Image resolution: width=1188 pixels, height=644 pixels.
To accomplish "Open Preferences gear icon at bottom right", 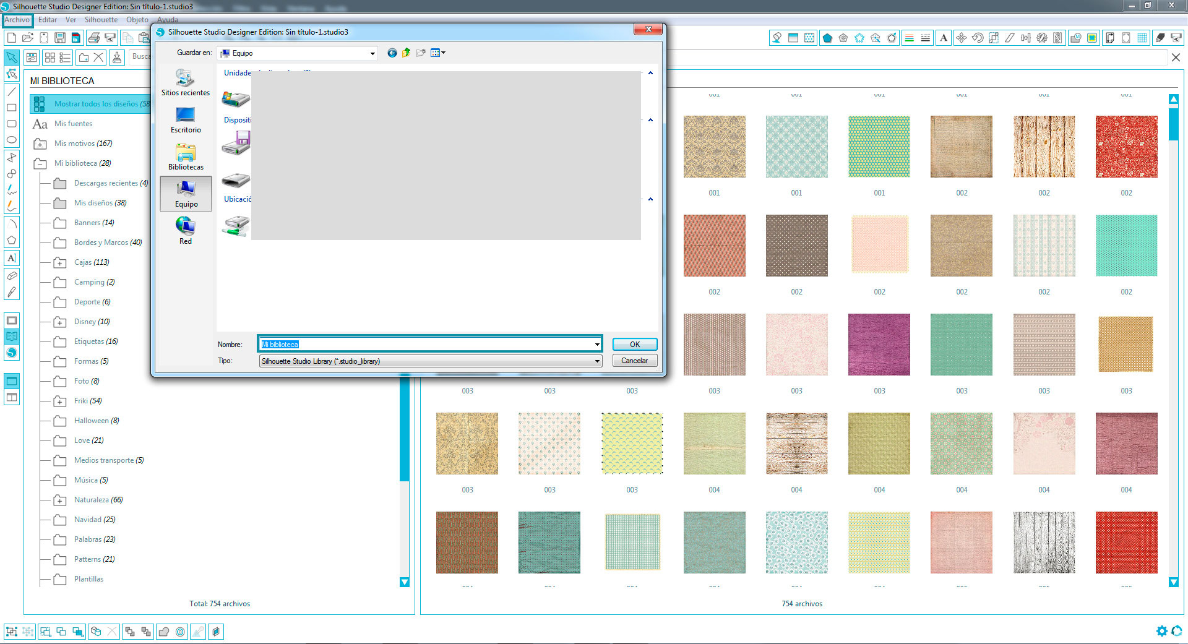I will 1161,631.
